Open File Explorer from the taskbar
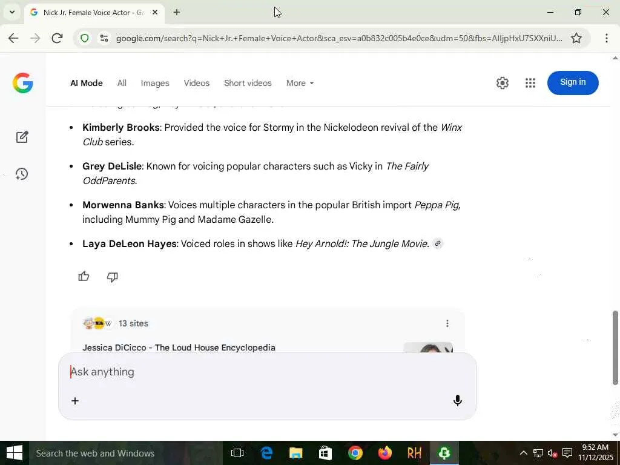Image resolution: width=620 pixels, height=465 pixels. click(x=296, y=453)
